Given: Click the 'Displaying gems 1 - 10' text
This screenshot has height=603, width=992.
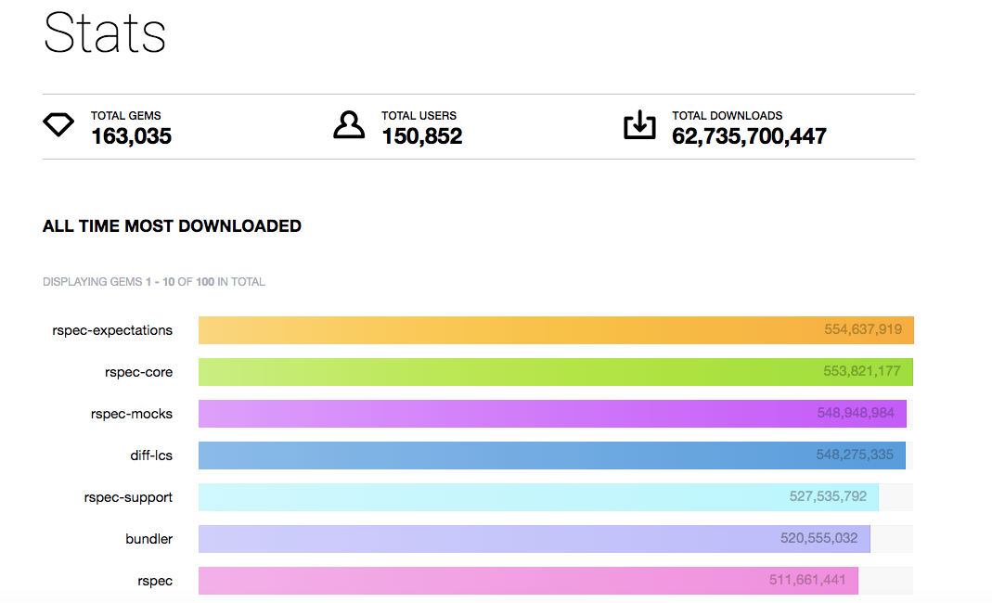Looking at the screenshot, I should click(154, 282).
